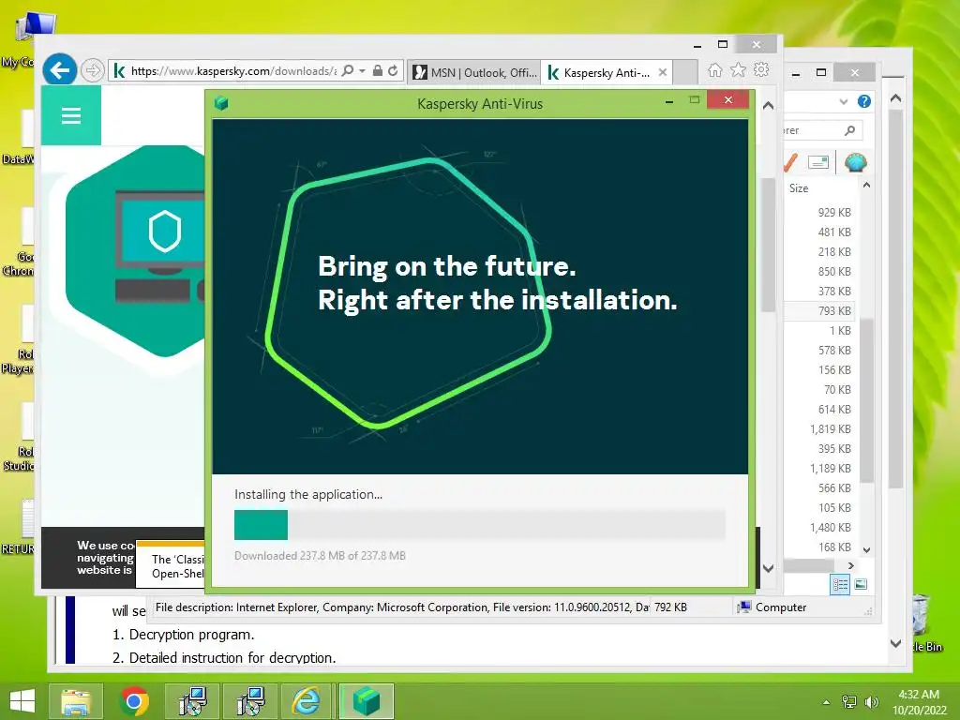Open File Explorer from taskbar
Viewport: 960px width, 720px height.
[x=75, y=701]
